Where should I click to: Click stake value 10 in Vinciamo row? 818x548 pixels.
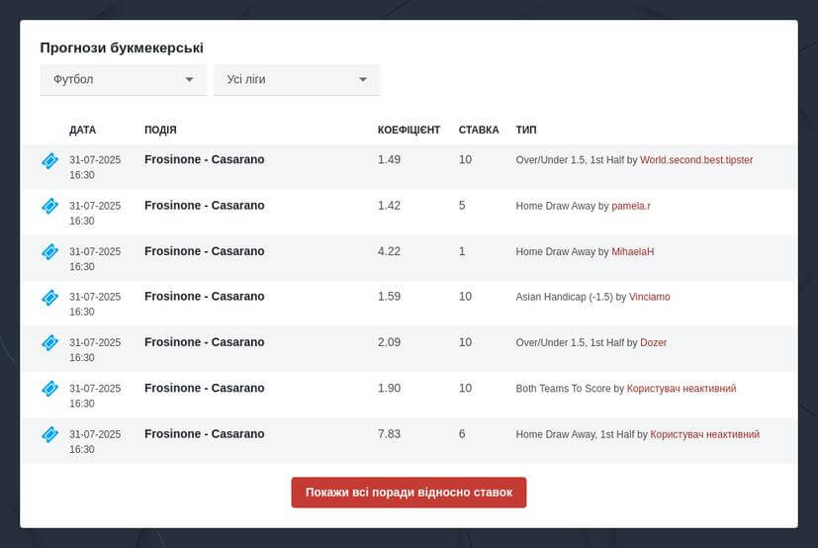pos(465,297)
